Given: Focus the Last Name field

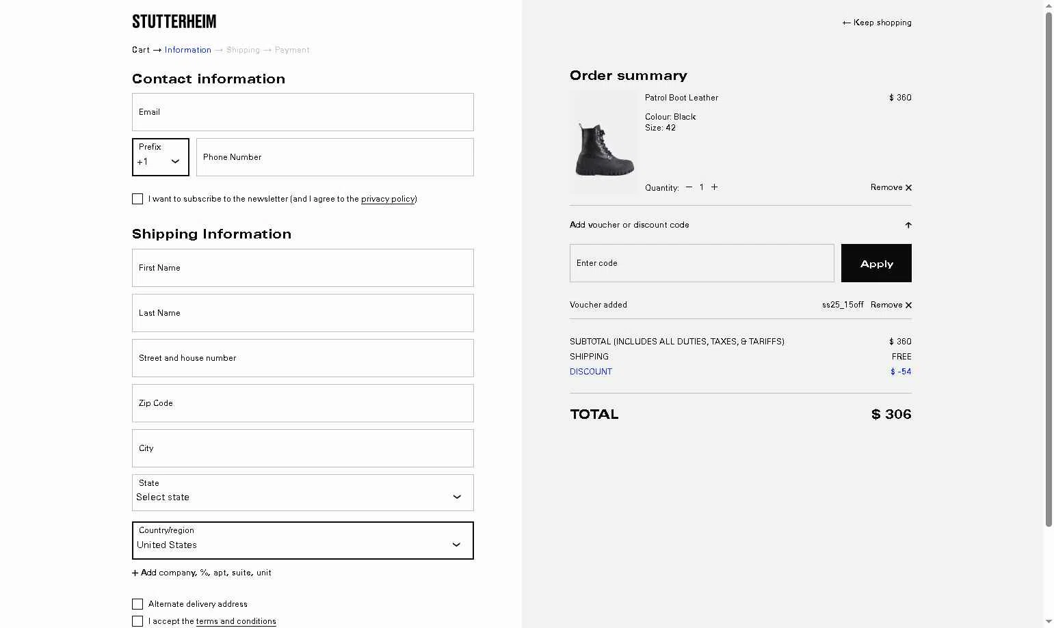Looking at the screenshot, I should click(303, 313).
